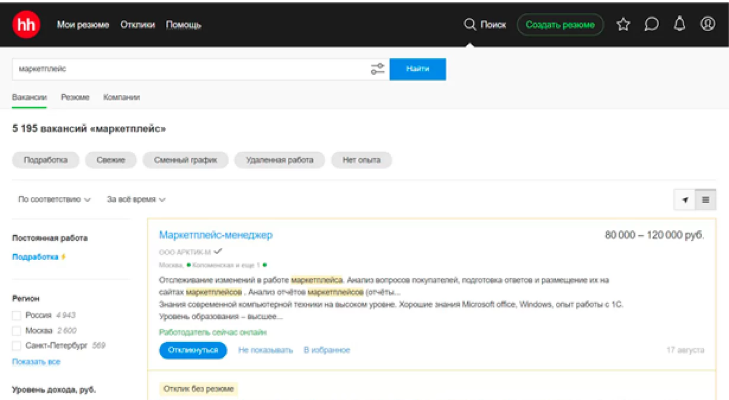The width and height of the screenshot is (729, 400).
Task: Click the magnifier search icon in header
Action: 470,25
